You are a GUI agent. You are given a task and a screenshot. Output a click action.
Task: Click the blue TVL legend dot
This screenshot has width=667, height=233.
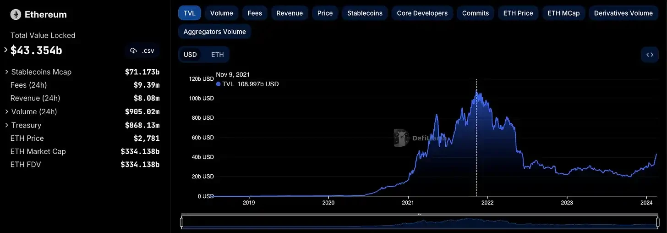[218, 84]
